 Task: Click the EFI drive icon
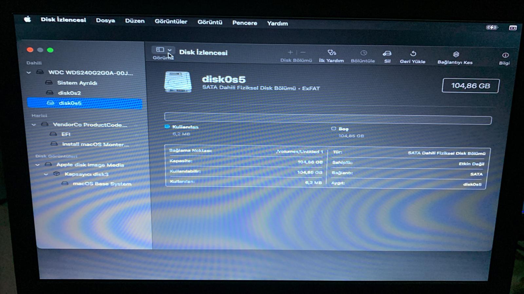tap(53, 134)
